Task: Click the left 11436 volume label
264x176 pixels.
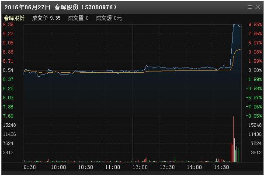Action: coord(10,134)
